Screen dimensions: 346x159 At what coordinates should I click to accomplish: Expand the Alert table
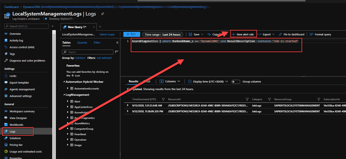point(68,101)
